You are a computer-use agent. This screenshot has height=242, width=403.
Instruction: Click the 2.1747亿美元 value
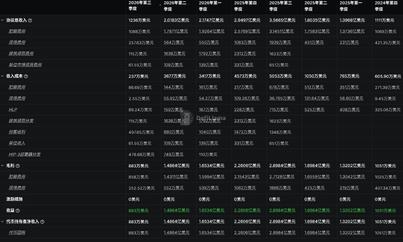point(211,20)
